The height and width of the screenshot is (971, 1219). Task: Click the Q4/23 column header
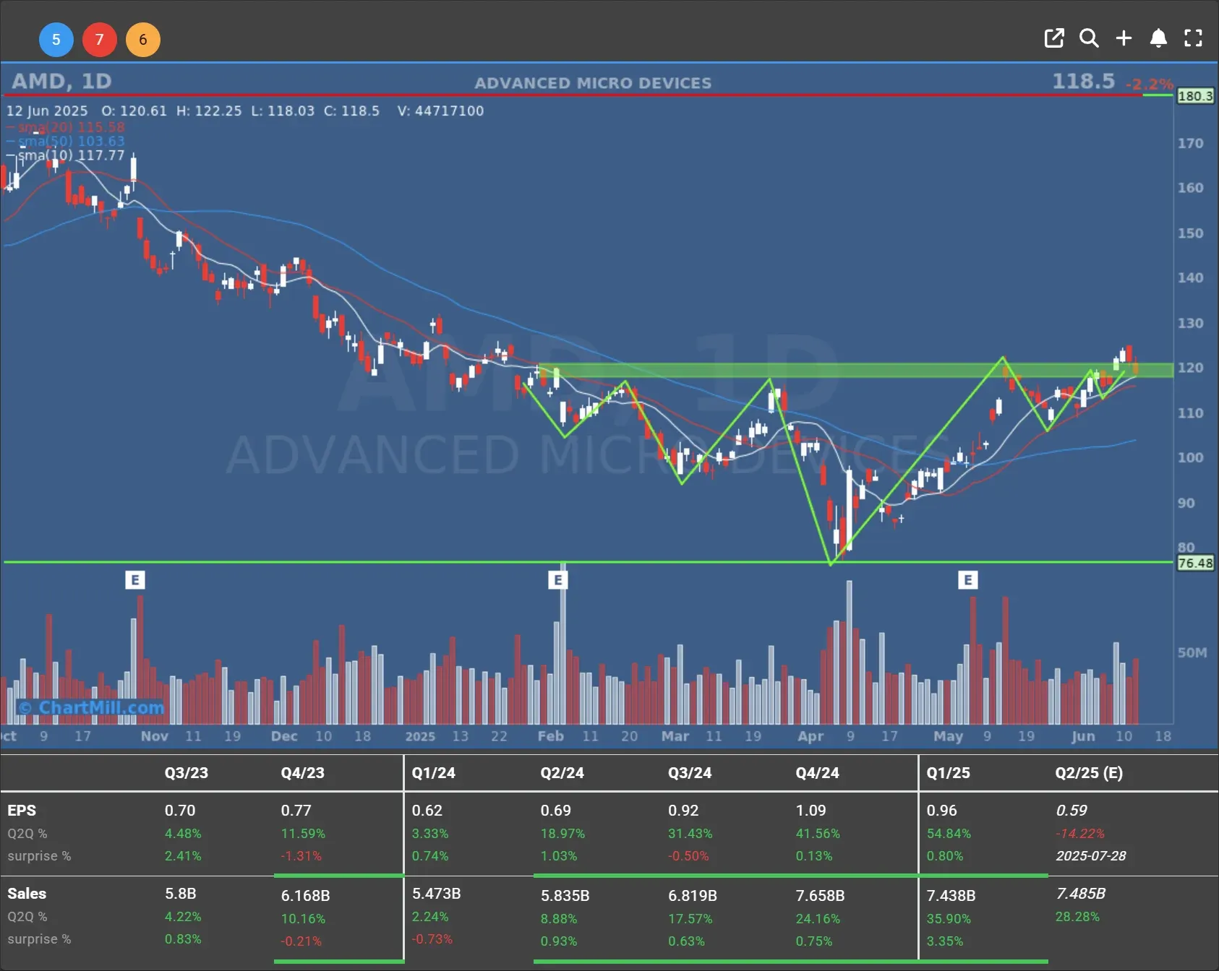[x=302, y=773]
